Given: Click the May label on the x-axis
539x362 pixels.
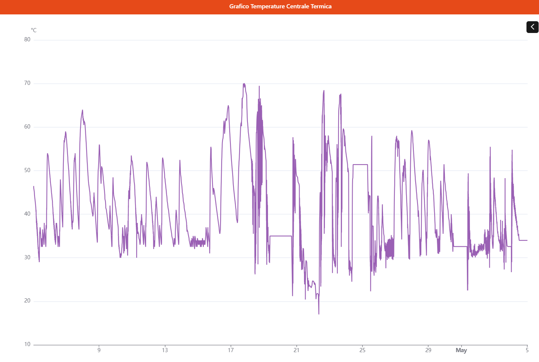Looking at the screenshot, I should point(461,350).
